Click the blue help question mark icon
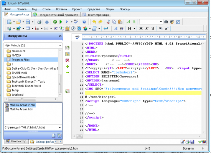Viewport: 211px width, 153px height. click(x=84, y=22)
